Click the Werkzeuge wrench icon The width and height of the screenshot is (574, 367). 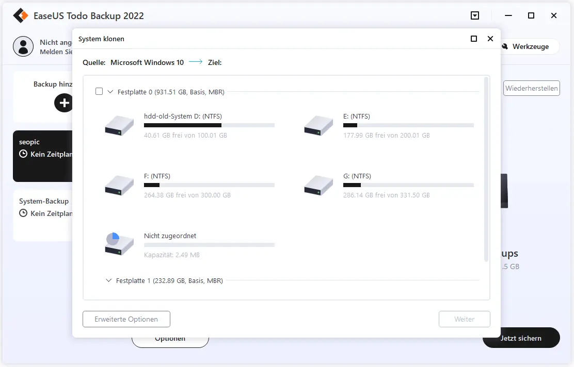[x=505, y=46]
